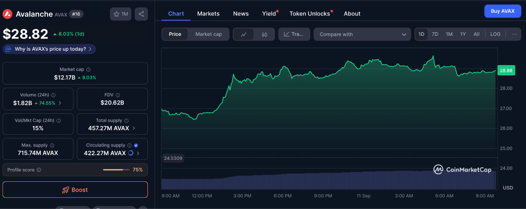This screenshot has width=526, height=209.
Task: Click the $28.82 price heading
Action: tap(26, 34)
